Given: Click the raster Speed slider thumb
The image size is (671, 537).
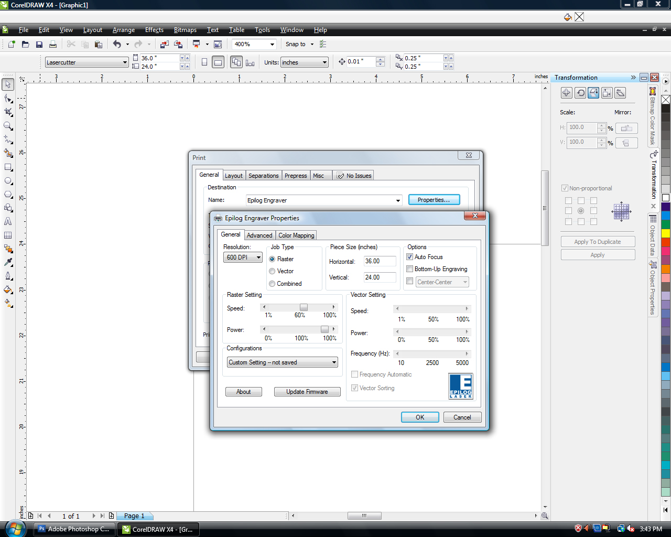Looking at the screenshot, I should (304, 307).
